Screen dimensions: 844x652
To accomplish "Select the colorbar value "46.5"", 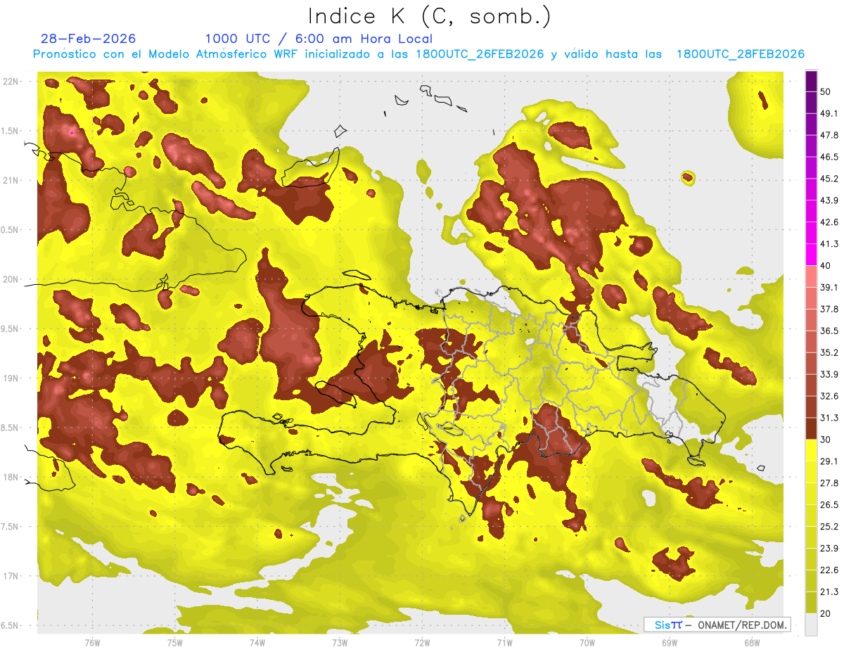I will [x=829, y=157].
